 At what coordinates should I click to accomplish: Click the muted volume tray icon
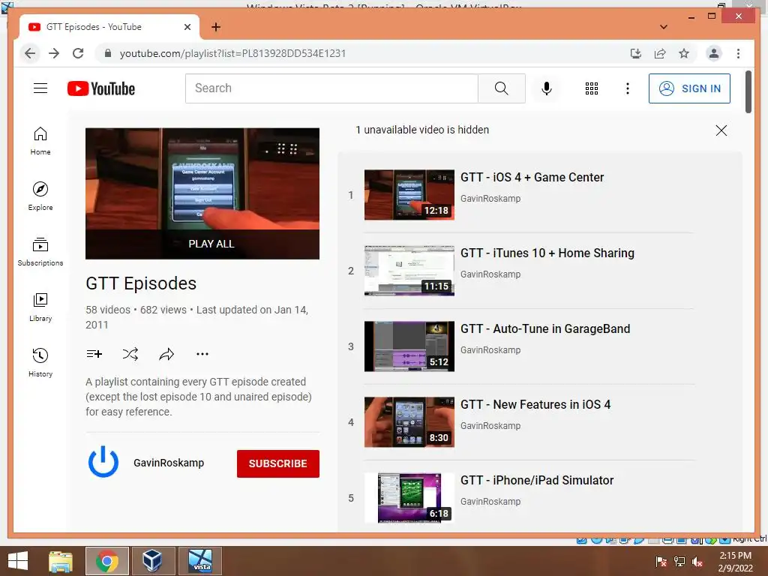coord(697,562)
